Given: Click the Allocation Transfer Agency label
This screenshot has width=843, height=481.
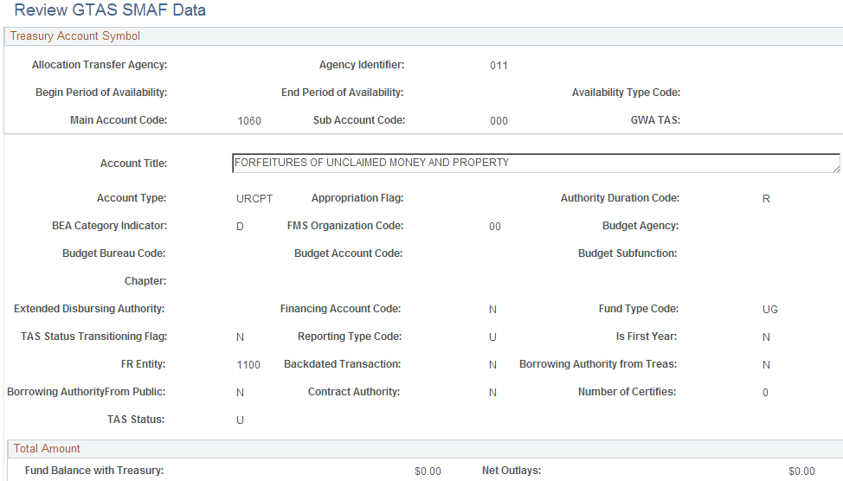Looking at the screenshot, I should click(100, 65).
